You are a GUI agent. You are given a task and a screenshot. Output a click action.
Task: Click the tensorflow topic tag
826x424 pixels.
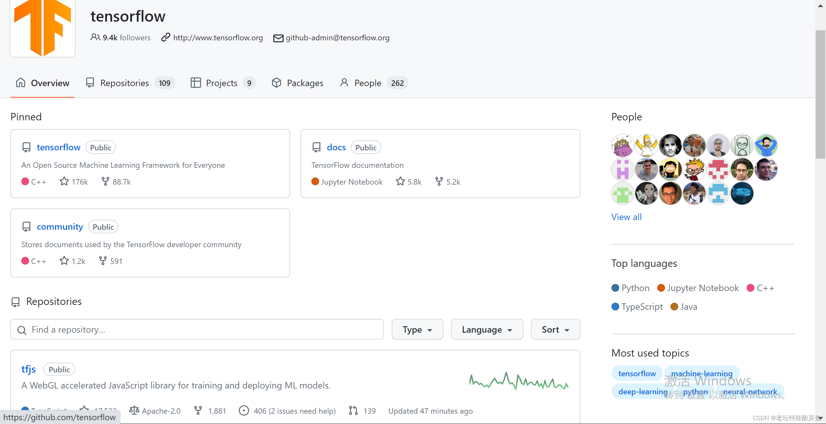637,373
